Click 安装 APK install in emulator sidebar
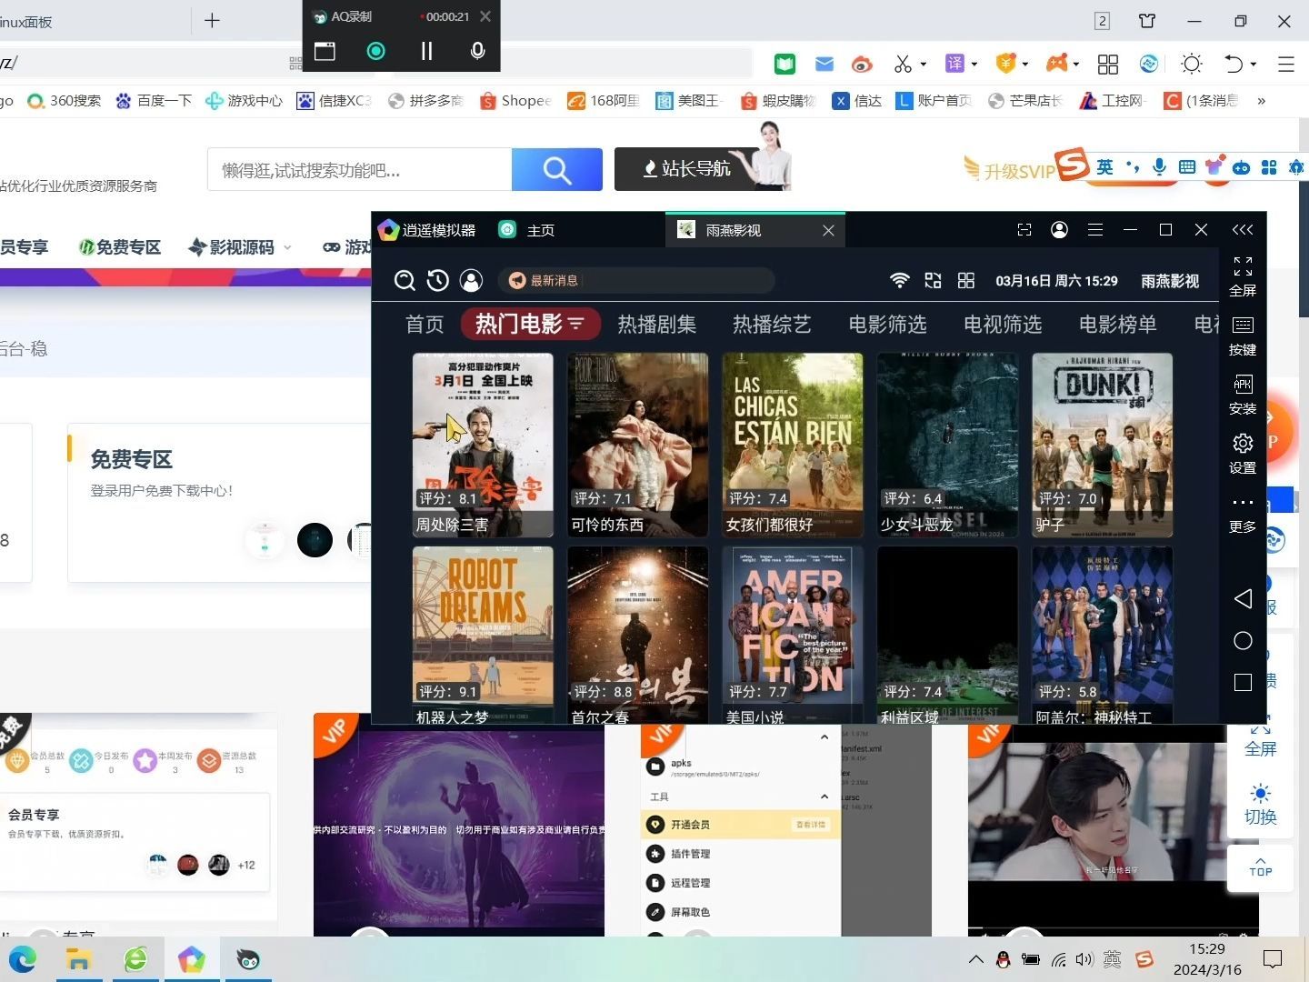This screenshot has height=982, width=1309. tap(1243, 395)
